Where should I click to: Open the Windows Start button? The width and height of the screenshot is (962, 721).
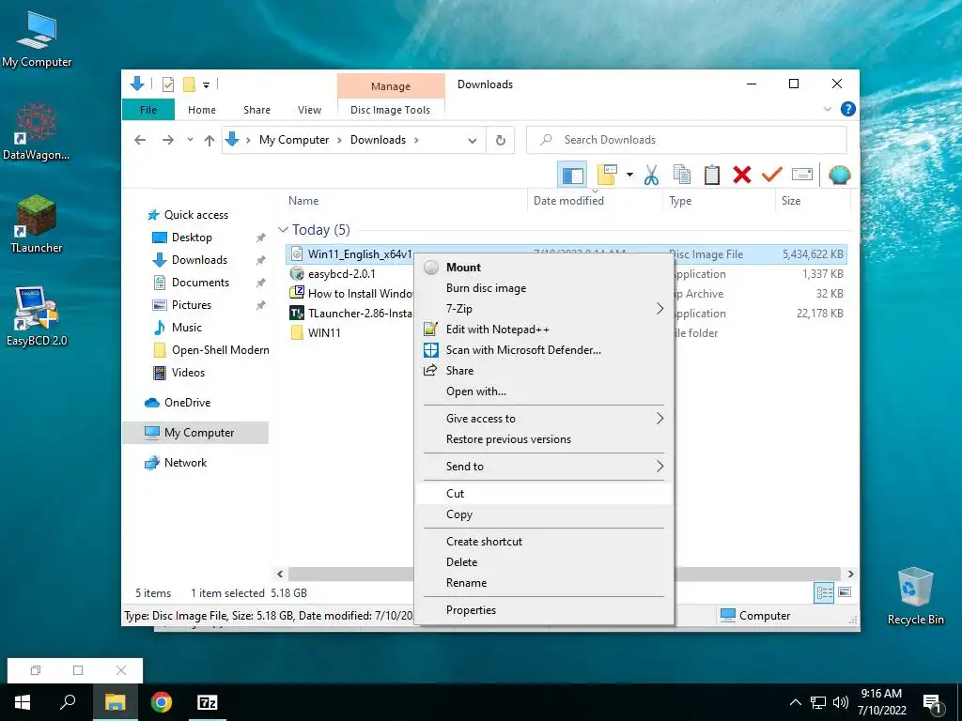(23, 702)
